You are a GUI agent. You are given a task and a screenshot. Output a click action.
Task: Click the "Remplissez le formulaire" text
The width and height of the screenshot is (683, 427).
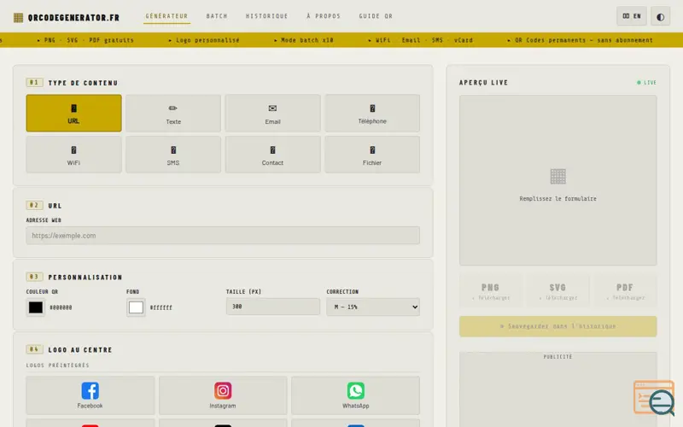pyautogui.click(x=558, y=199)
